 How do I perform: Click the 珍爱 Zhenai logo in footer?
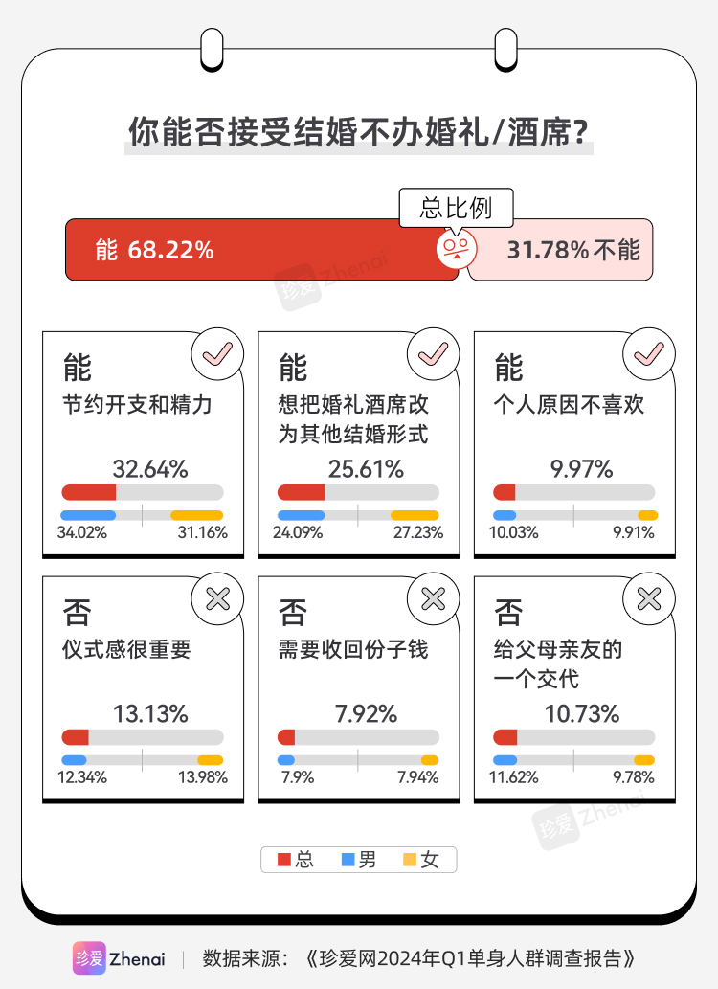click(x=119, y=958)
